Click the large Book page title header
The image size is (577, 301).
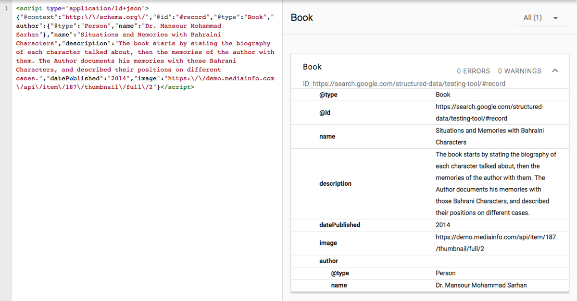[x=301, y=17]
